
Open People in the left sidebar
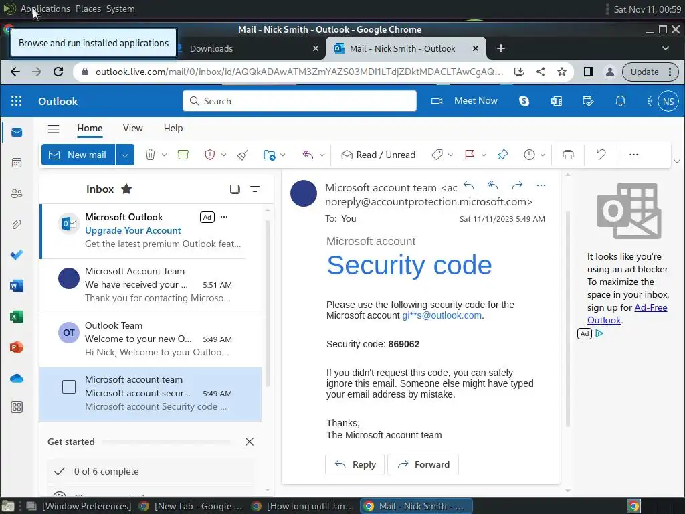17,193
